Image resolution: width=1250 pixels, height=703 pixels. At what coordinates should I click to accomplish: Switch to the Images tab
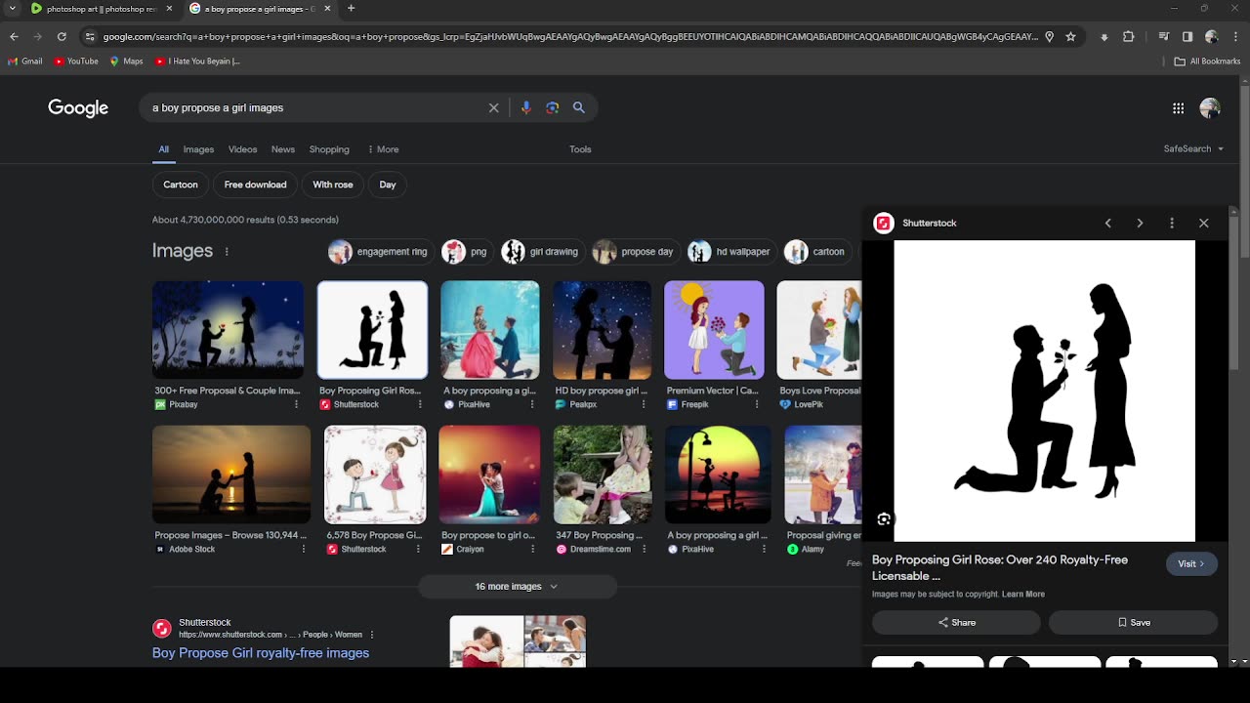[198, 149]
